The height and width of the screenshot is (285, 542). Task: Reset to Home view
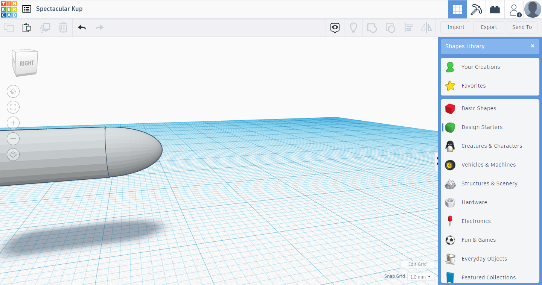click(13, 91)
